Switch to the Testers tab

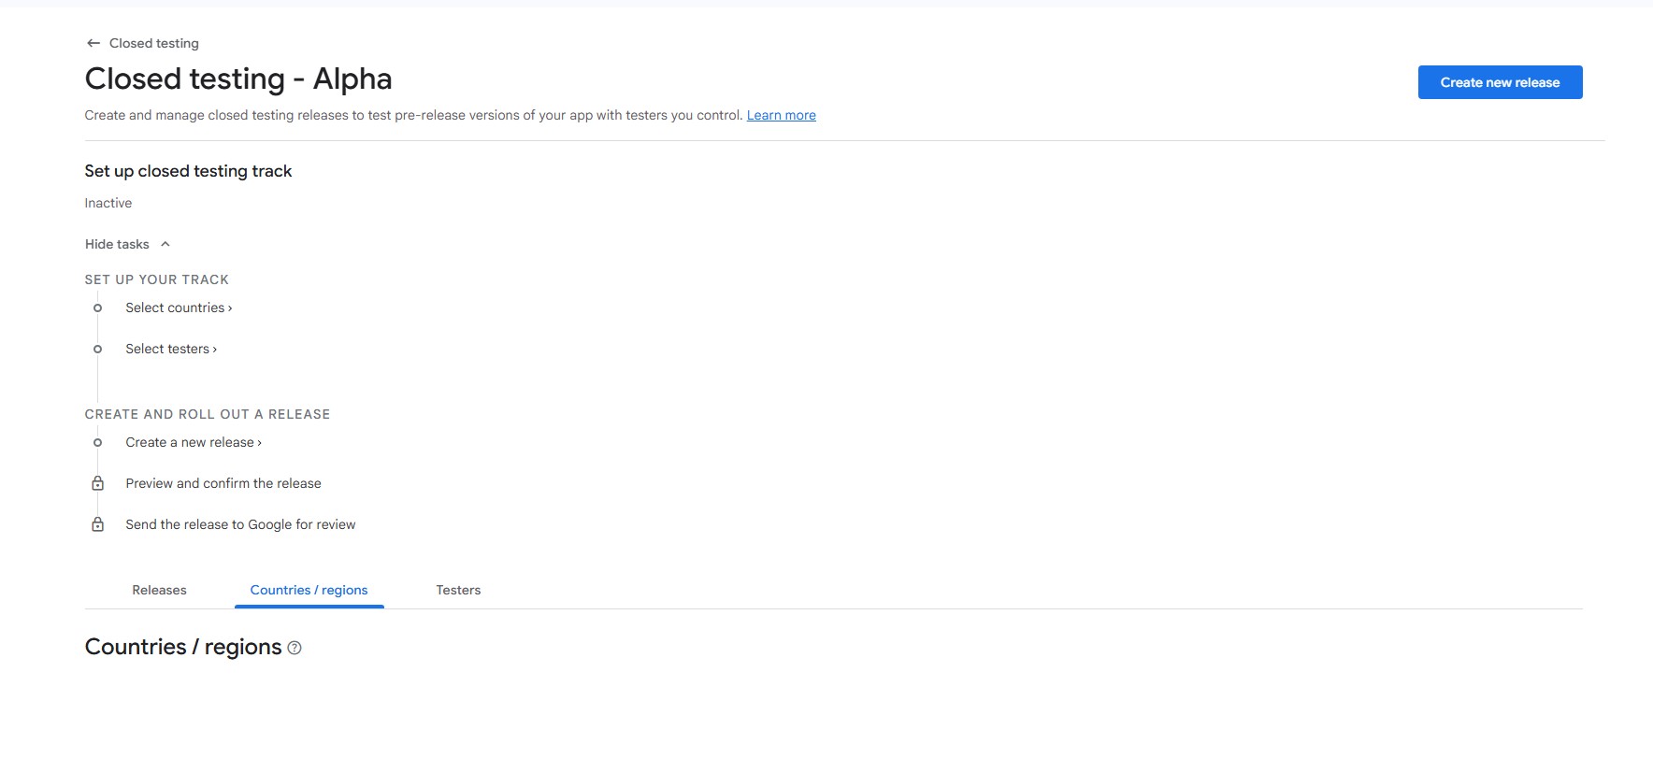tap(458, 590)
